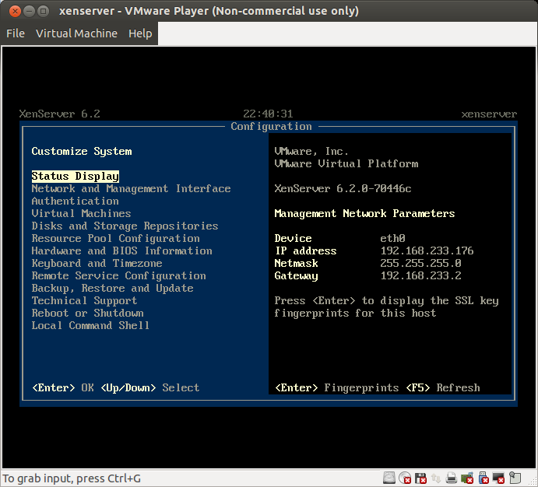Click the Netmask value 255.255.255.0
The image size is (538, 487).
pos(420,264)
